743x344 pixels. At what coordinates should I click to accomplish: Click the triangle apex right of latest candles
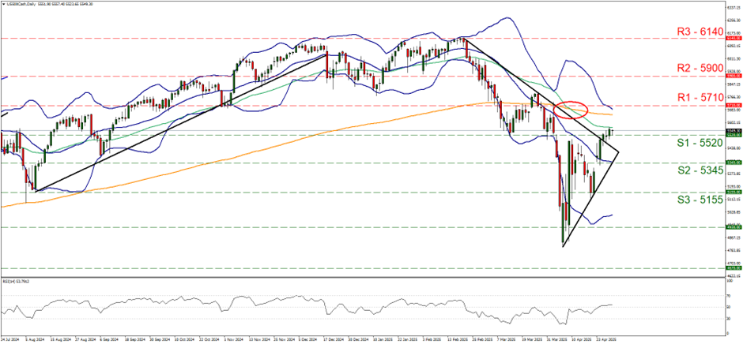pos(619,151)
